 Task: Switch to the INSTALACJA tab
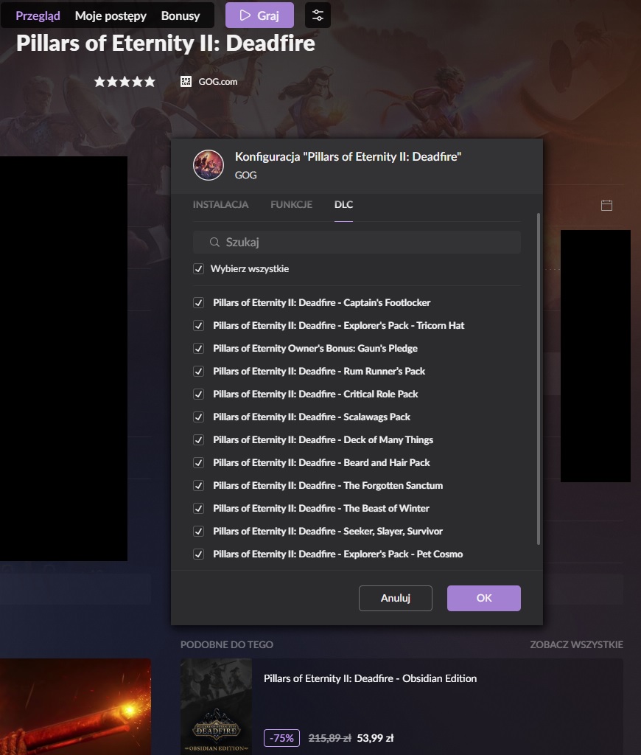220,205
